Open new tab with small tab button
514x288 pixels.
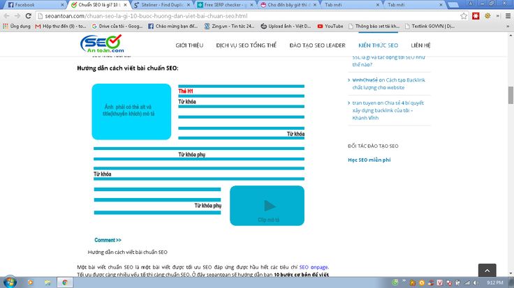tap(453, 5)
